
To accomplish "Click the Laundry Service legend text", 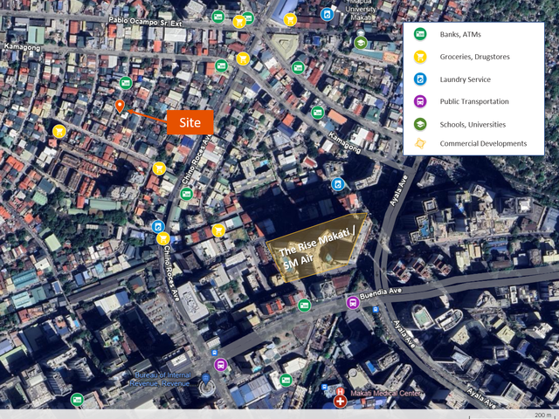I will tap(466, 79).
